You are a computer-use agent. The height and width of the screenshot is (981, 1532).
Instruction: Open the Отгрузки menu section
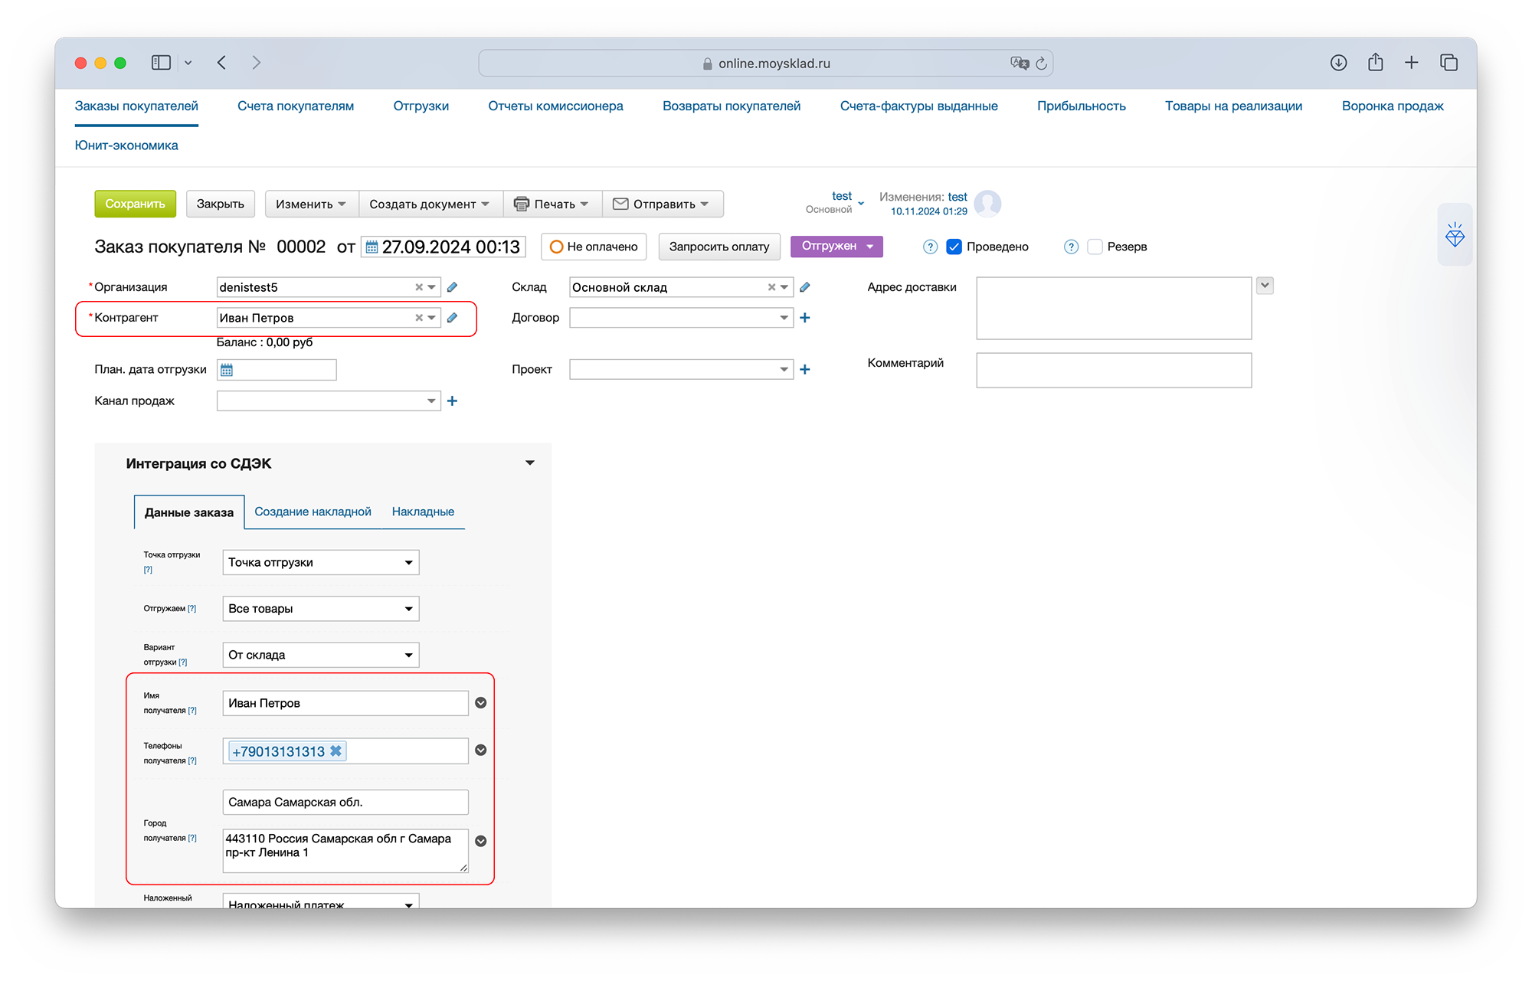coord(421,106)
